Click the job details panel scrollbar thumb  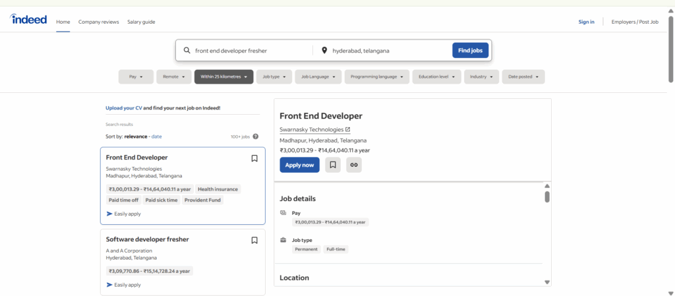[x=547, y=196]
